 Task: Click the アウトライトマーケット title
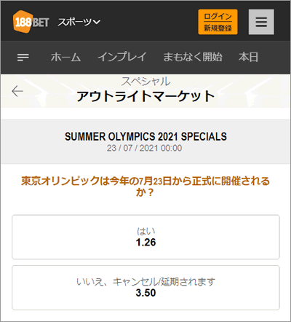[x=145, y=96]
